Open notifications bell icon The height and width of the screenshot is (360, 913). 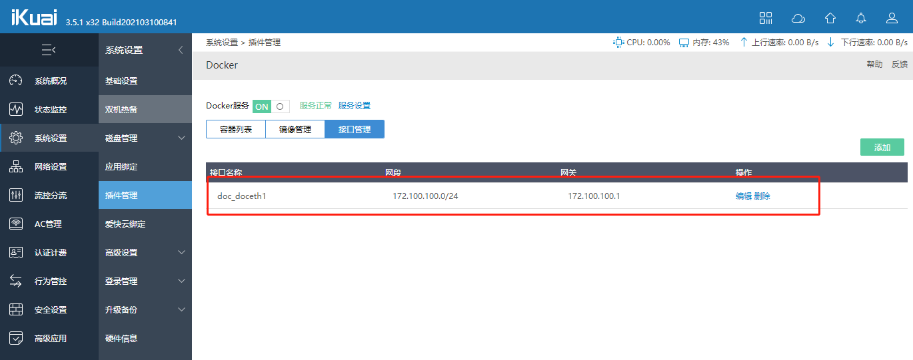[861, 18]
